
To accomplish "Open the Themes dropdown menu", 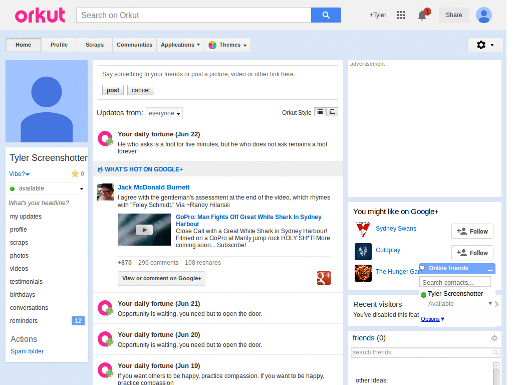I will (x=228, y=45).
